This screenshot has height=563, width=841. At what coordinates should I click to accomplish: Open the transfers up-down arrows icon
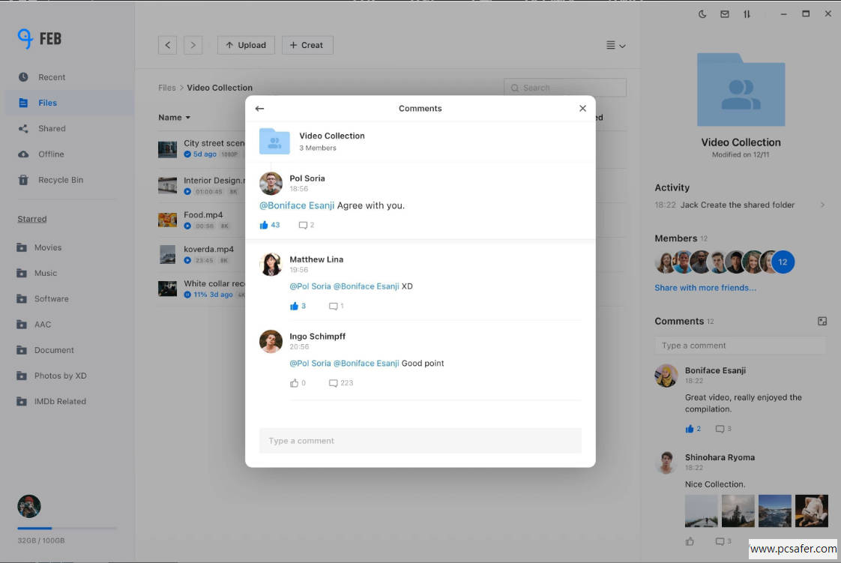pos(747,14)
